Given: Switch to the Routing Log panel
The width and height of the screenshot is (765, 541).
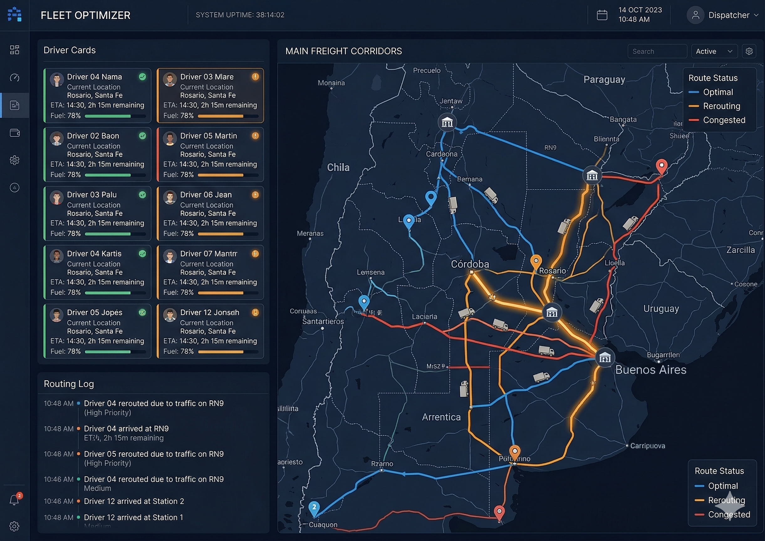Looking at the screenshot, I should pyautogui.click(x=69, y=384).
